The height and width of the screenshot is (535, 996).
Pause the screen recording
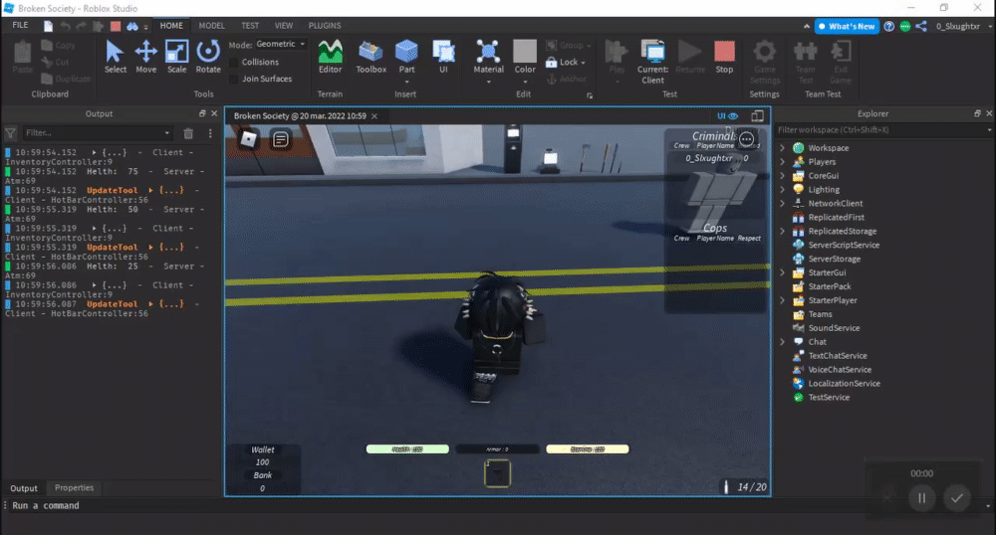pos(921,497)
